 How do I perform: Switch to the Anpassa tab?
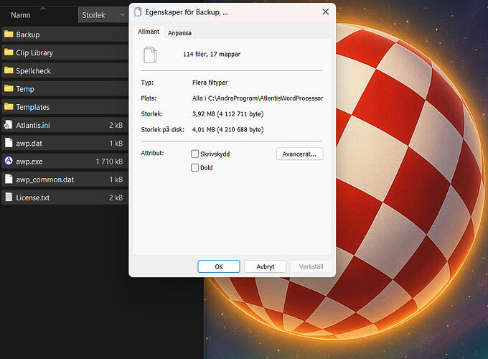point(179,33)
